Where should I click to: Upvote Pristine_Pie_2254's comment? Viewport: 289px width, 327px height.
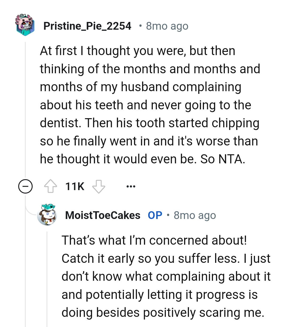click(x=50, y=186)
